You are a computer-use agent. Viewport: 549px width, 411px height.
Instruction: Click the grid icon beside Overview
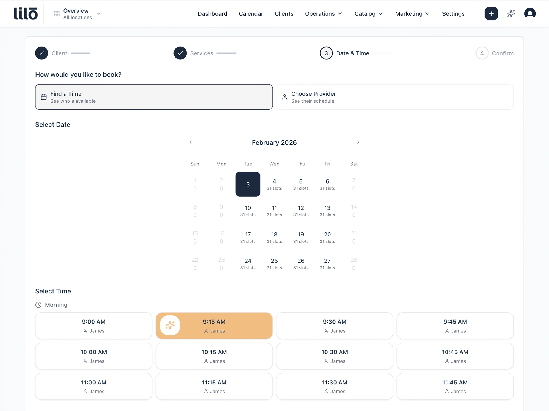coord(56,13)
